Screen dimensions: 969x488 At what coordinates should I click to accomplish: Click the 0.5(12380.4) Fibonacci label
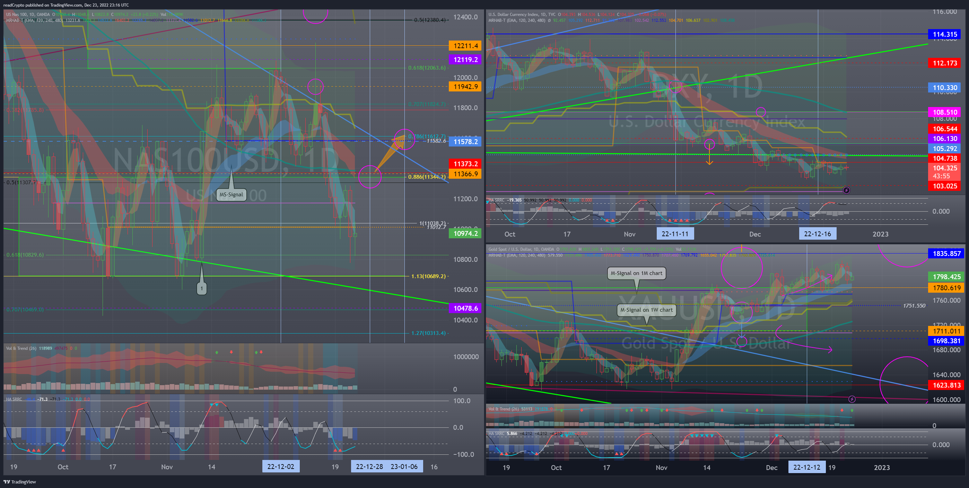point(430,20)
